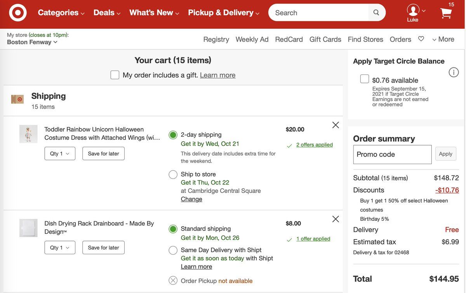Select Ship to store option
466x293 pixels.
(x=173, y=175)
